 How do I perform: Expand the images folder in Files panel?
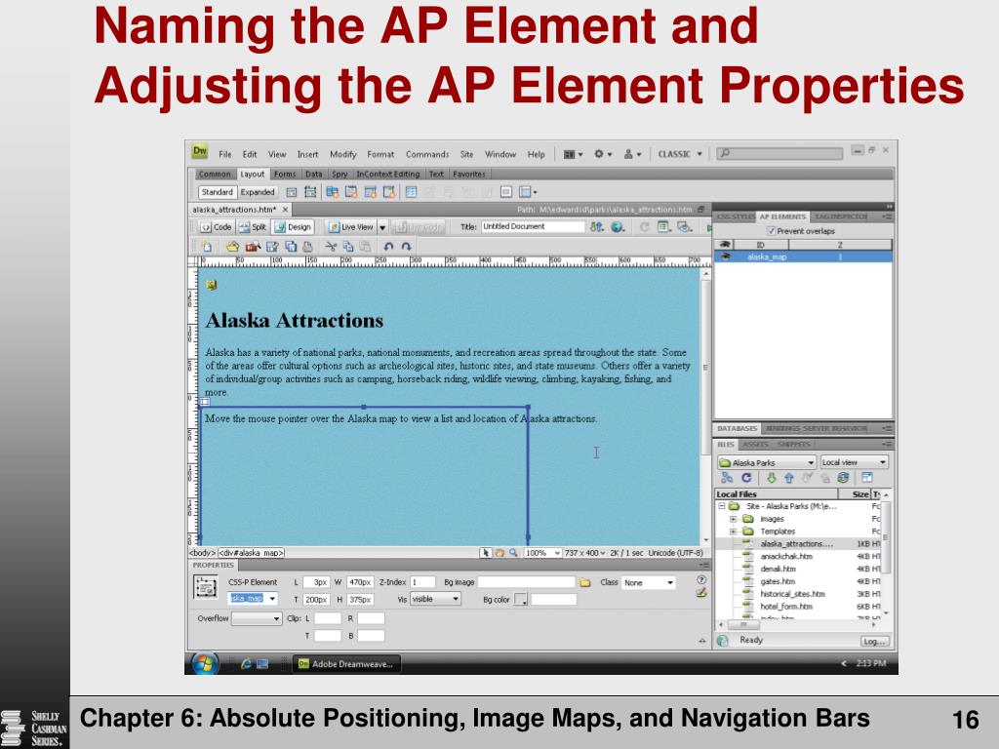point(733,519)
